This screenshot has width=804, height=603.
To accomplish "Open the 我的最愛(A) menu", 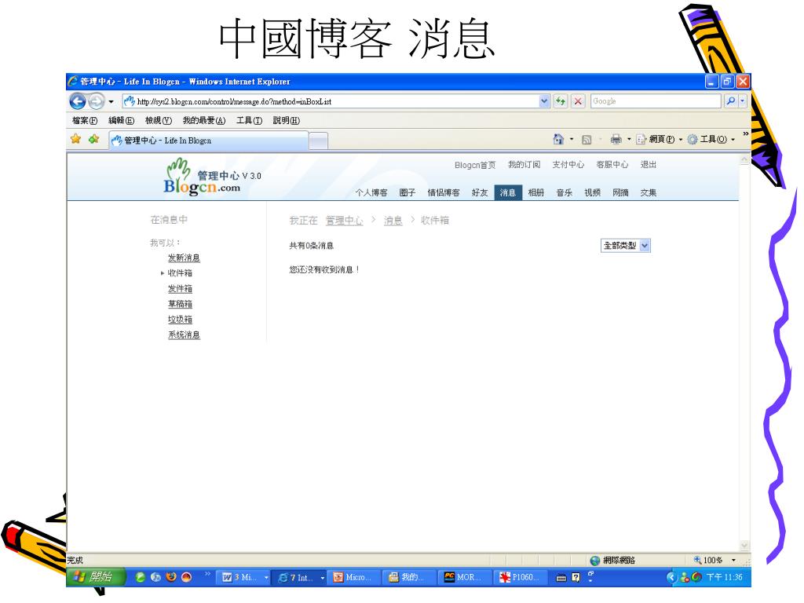I will pos(204,120).
